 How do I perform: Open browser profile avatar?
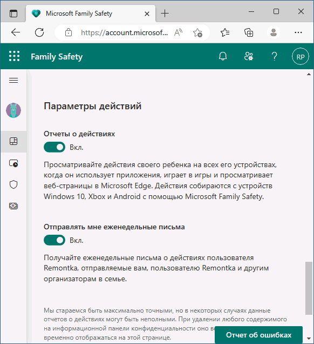click(274, 32)
